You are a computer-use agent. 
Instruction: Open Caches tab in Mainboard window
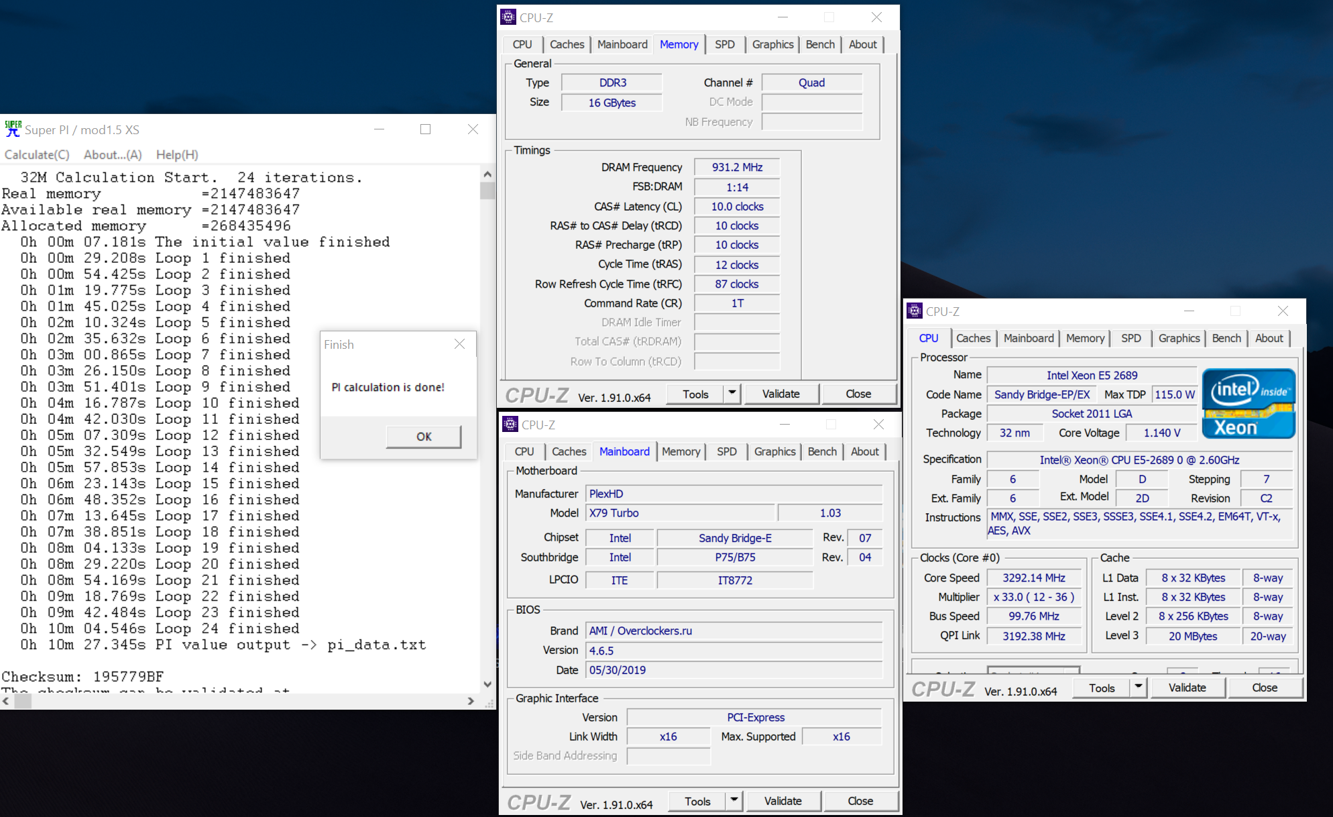pyautogui.click(x=569, y=451)
